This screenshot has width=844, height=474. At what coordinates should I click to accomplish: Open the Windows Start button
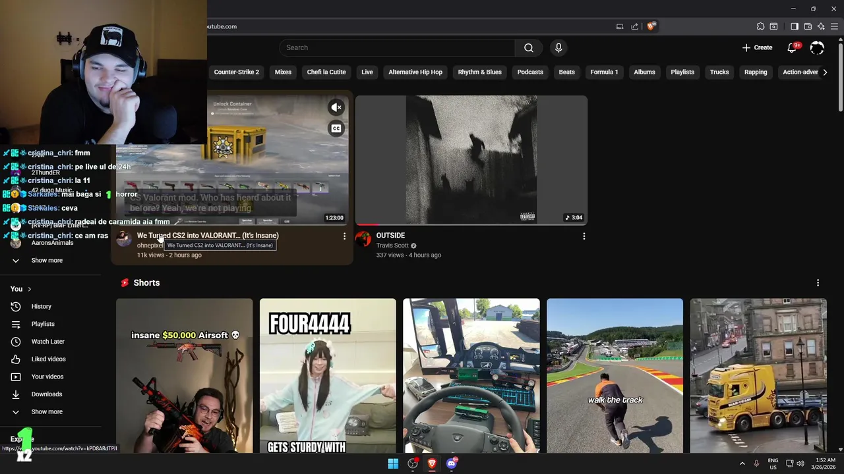pos(393,463)
